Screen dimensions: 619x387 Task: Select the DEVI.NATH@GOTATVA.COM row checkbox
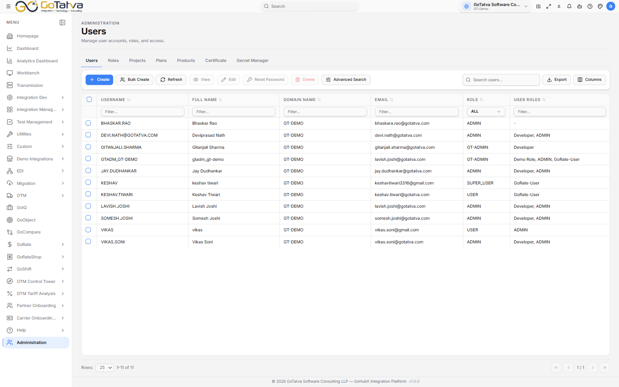tap(88, 135)
